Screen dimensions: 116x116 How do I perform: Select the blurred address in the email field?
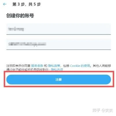click(27, 44)
